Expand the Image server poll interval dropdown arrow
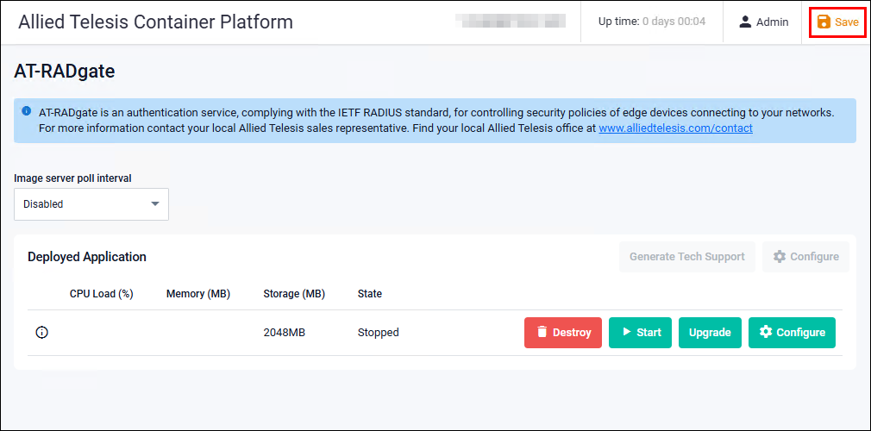Screen dimensions: 871x431 [155, 204]
